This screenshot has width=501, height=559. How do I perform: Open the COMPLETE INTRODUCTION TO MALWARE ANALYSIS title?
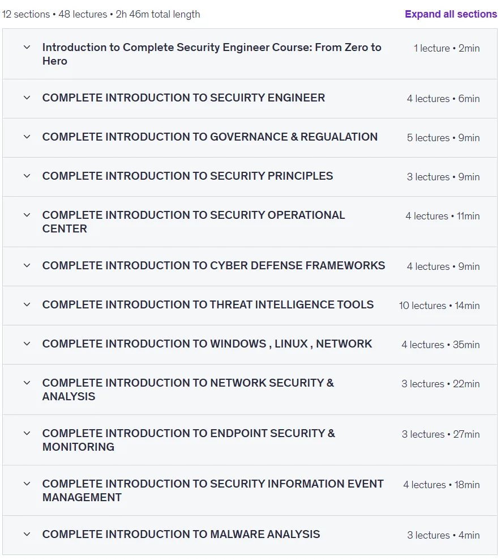pos(181,534)
